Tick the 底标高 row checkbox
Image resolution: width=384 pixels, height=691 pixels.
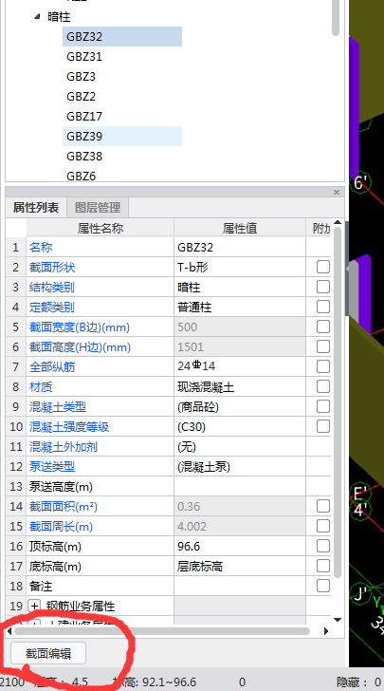(x=323, y=566)
